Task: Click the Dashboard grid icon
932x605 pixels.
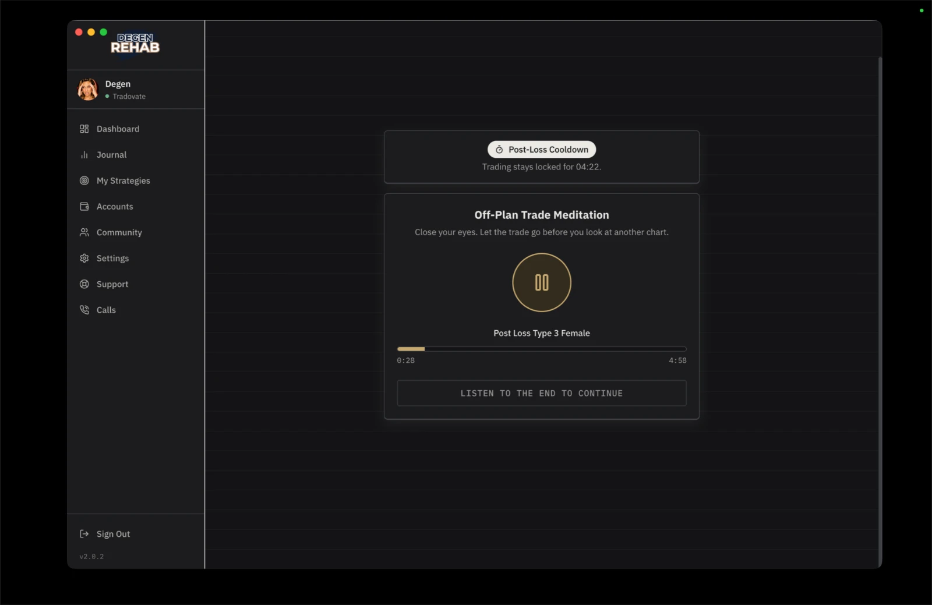Action: [x=84, y=129]
